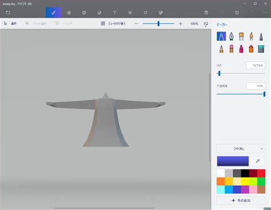The height and width of the screenshot is (210, 271).
Task: Click the opacity slider handle
Action: point(264,94)
